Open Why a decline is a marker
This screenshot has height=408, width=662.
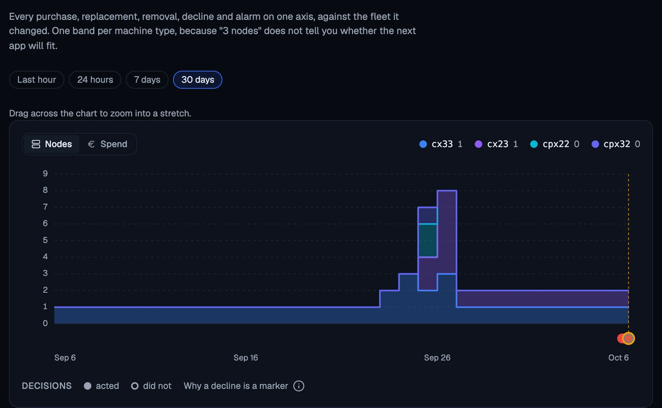click(x=236, y=386)
